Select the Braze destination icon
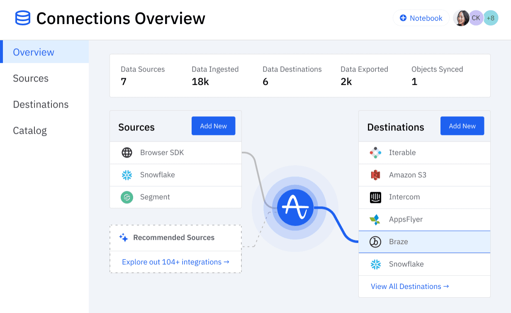Viewport: 511px width, 313px height. tap(375, 242)
